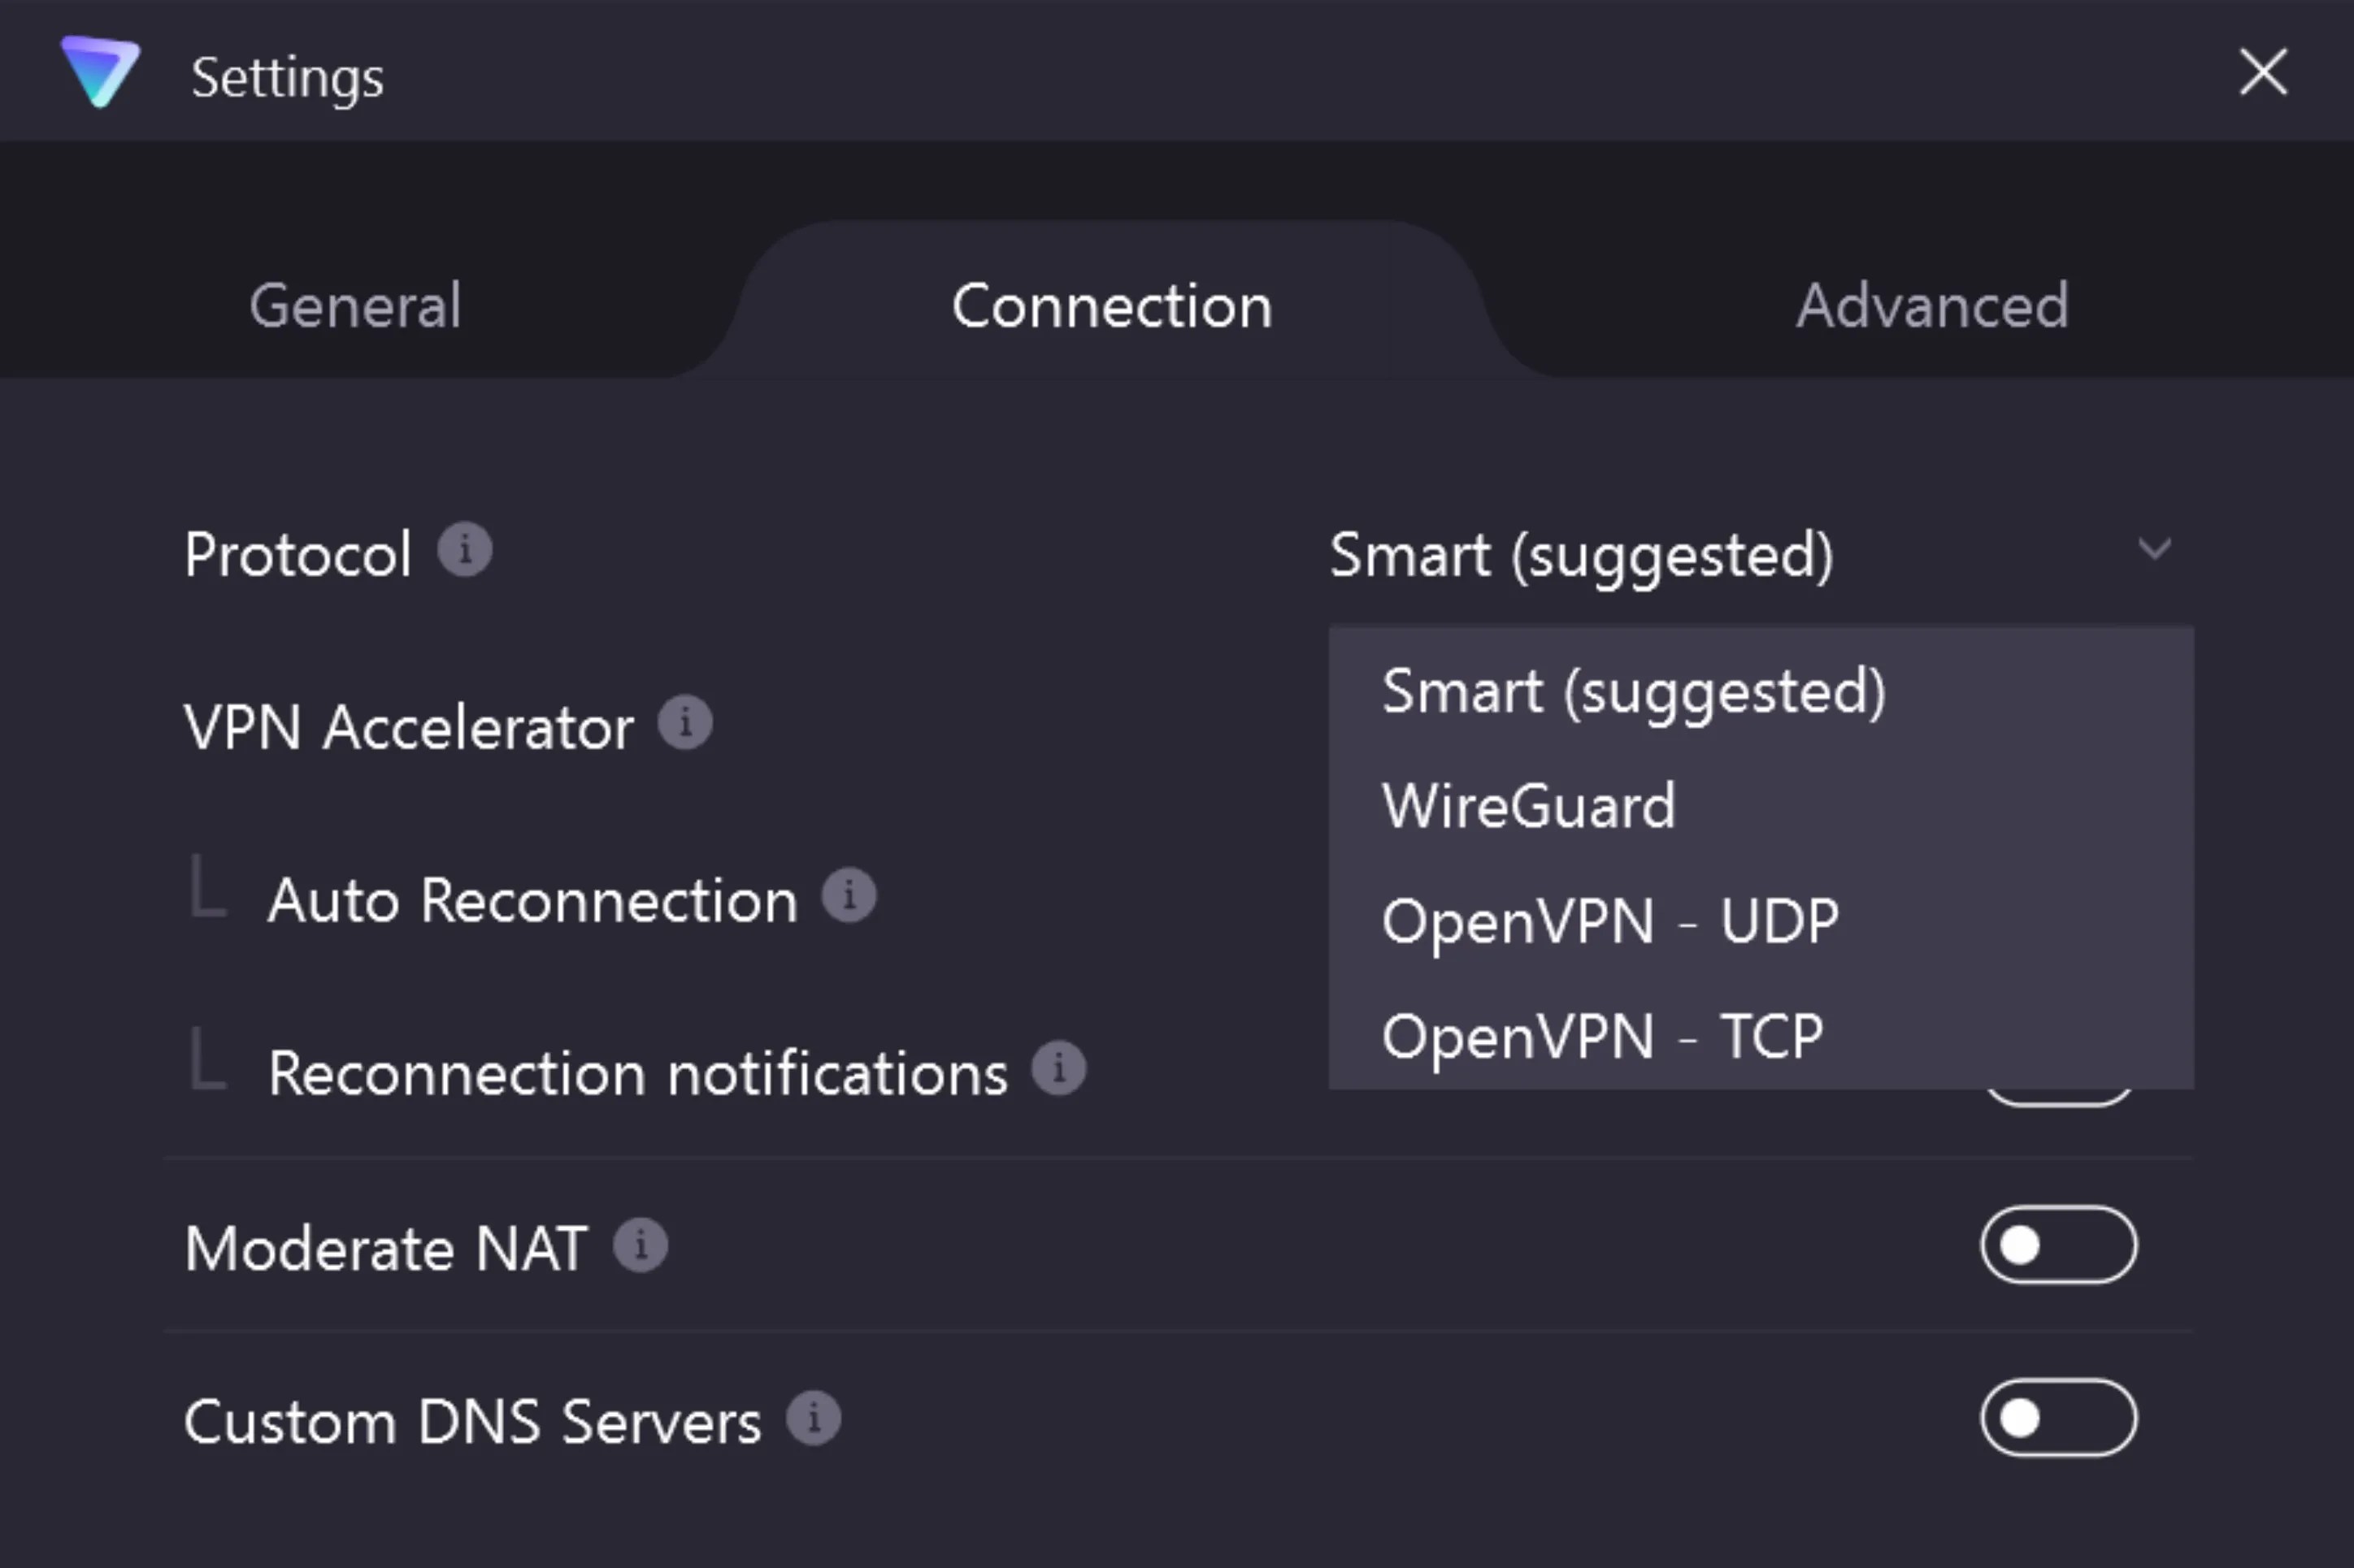Open the Protocol info tooltip icon

pyautogui.click(x=467, y=549)
